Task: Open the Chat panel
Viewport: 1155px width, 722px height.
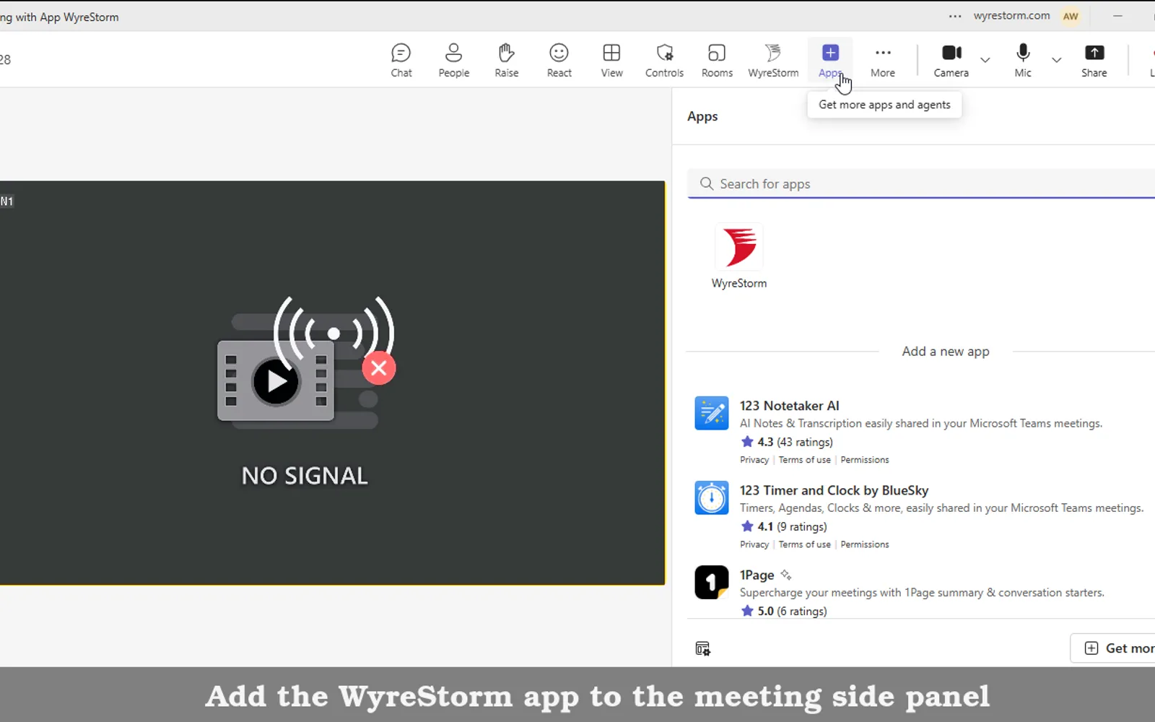Action: (x=401, y=61)
